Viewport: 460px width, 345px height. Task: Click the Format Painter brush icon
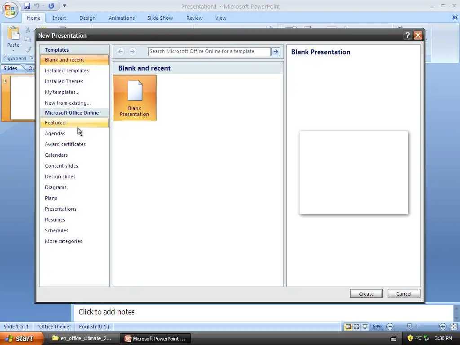(x=28, y=49)
